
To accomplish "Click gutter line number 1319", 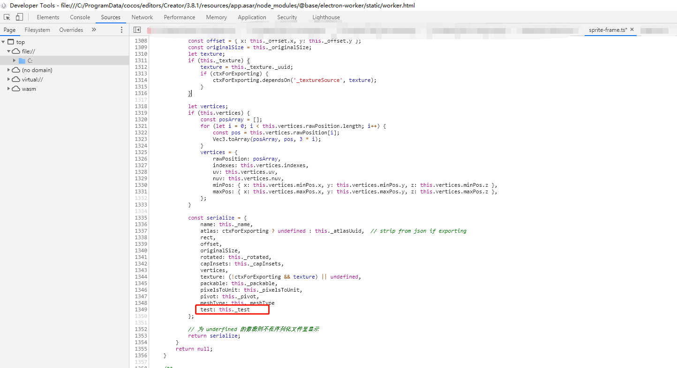I will [x=141, y=113].
